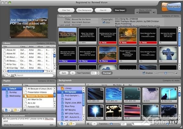The height and width of the screenshot is (129, 183).
Task: Click the Clear All button
Action: (x=103, y=10)
